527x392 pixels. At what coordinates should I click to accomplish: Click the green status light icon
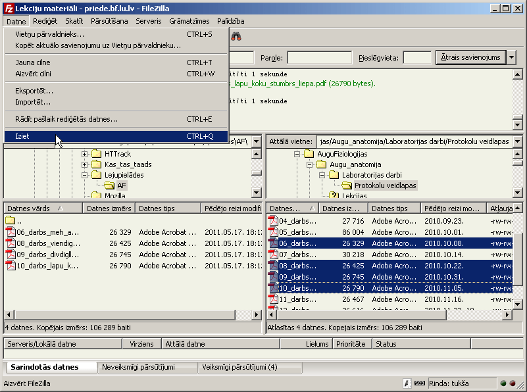pos(503,383)
